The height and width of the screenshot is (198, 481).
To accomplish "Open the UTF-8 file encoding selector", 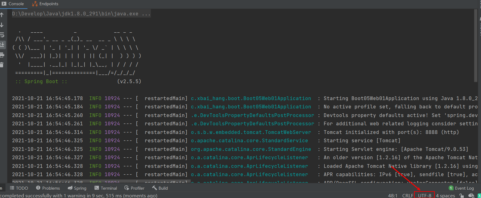I will pyautogui.click(x=425, y=196).
